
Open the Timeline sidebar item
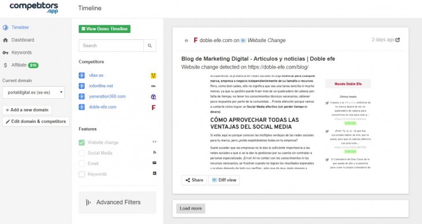click(20, 28)
